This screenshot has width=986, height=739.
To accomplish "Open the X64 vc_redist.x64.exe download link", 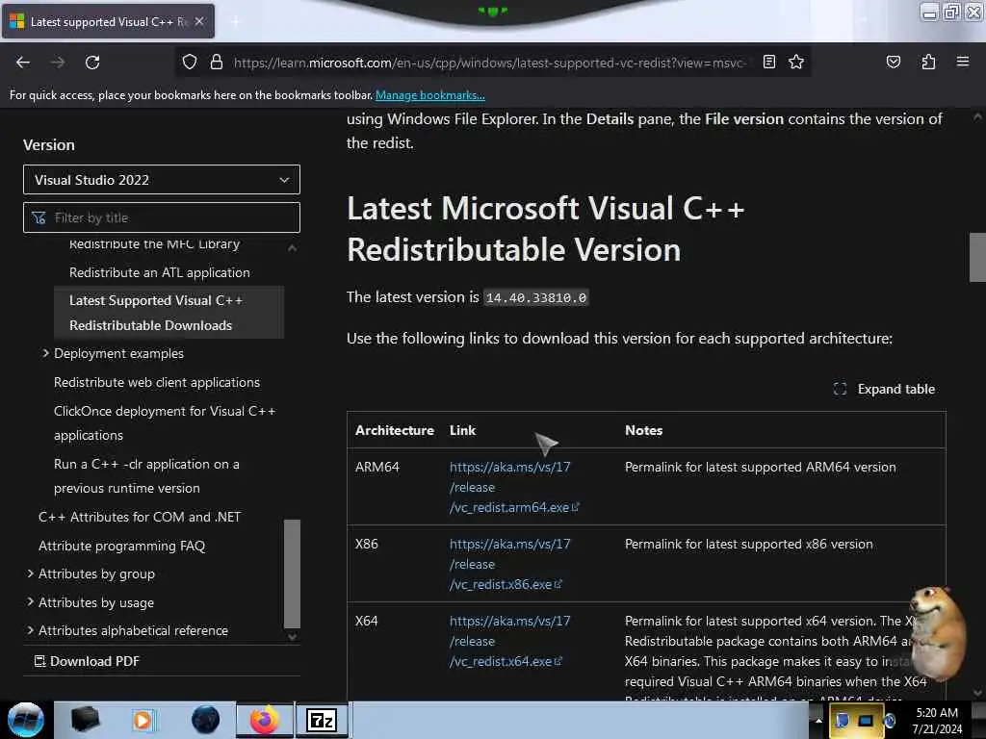I will coord(509,641).
